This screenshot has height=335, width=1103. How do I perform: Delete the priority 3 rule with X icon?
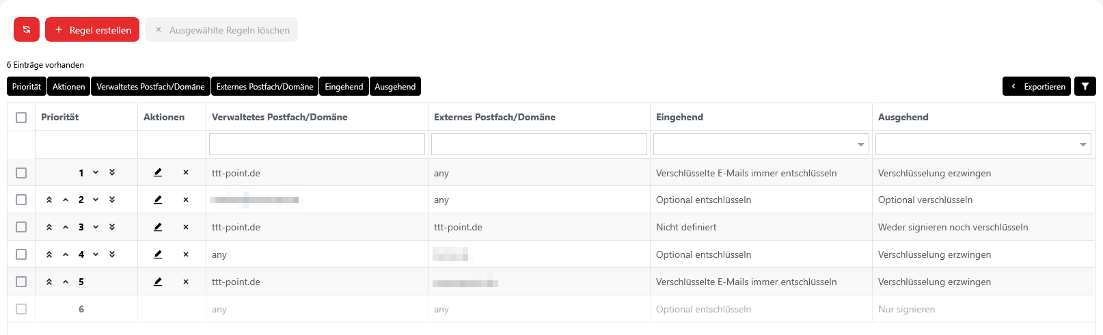tap(186, 227)
